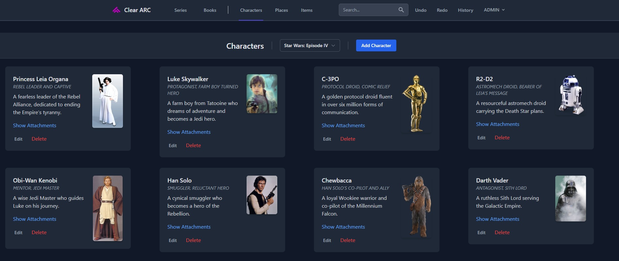Show attachments for C-3PO
Screen dimensions: 619x261
(x=343, y=125)
